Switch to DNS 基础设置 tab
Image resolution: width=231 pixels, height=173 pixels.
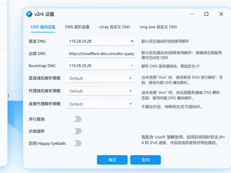43,27
